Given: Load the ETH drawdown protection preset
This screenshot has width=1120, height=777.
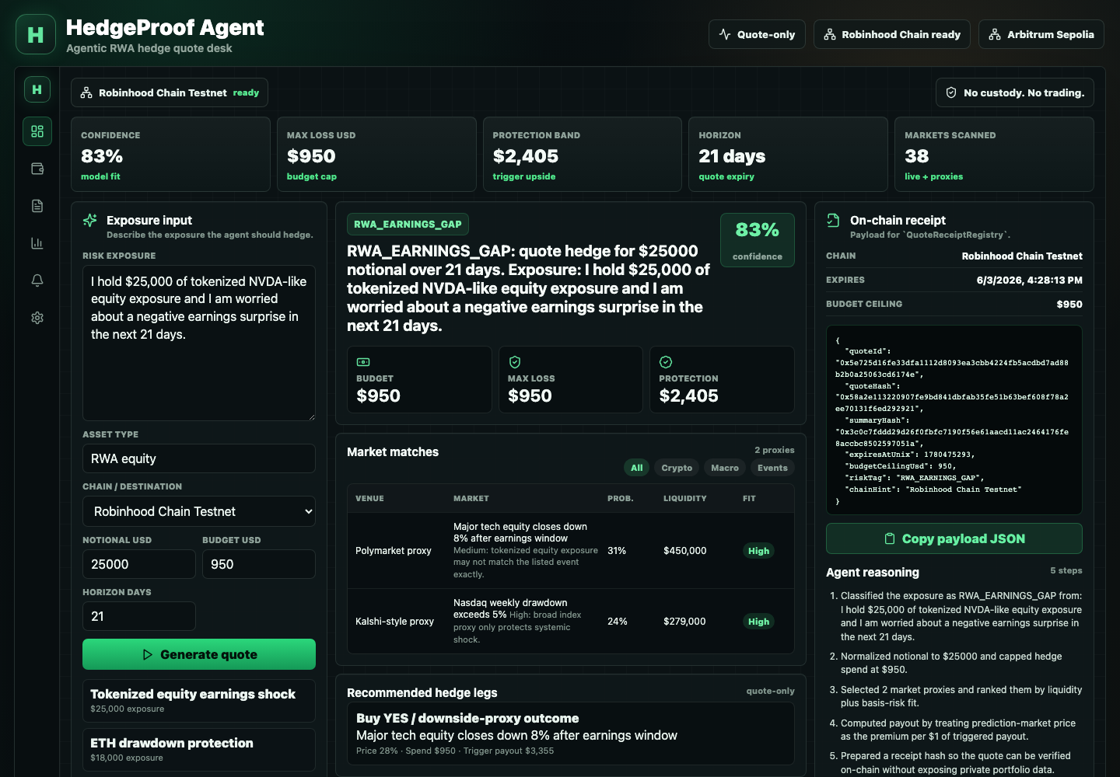Looking at the screenshot, I should (x=199, y=750).
